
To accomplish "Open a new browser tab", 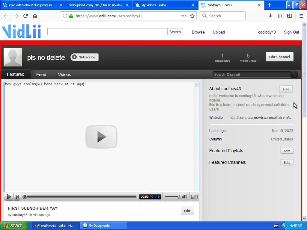I will [270, 5].
